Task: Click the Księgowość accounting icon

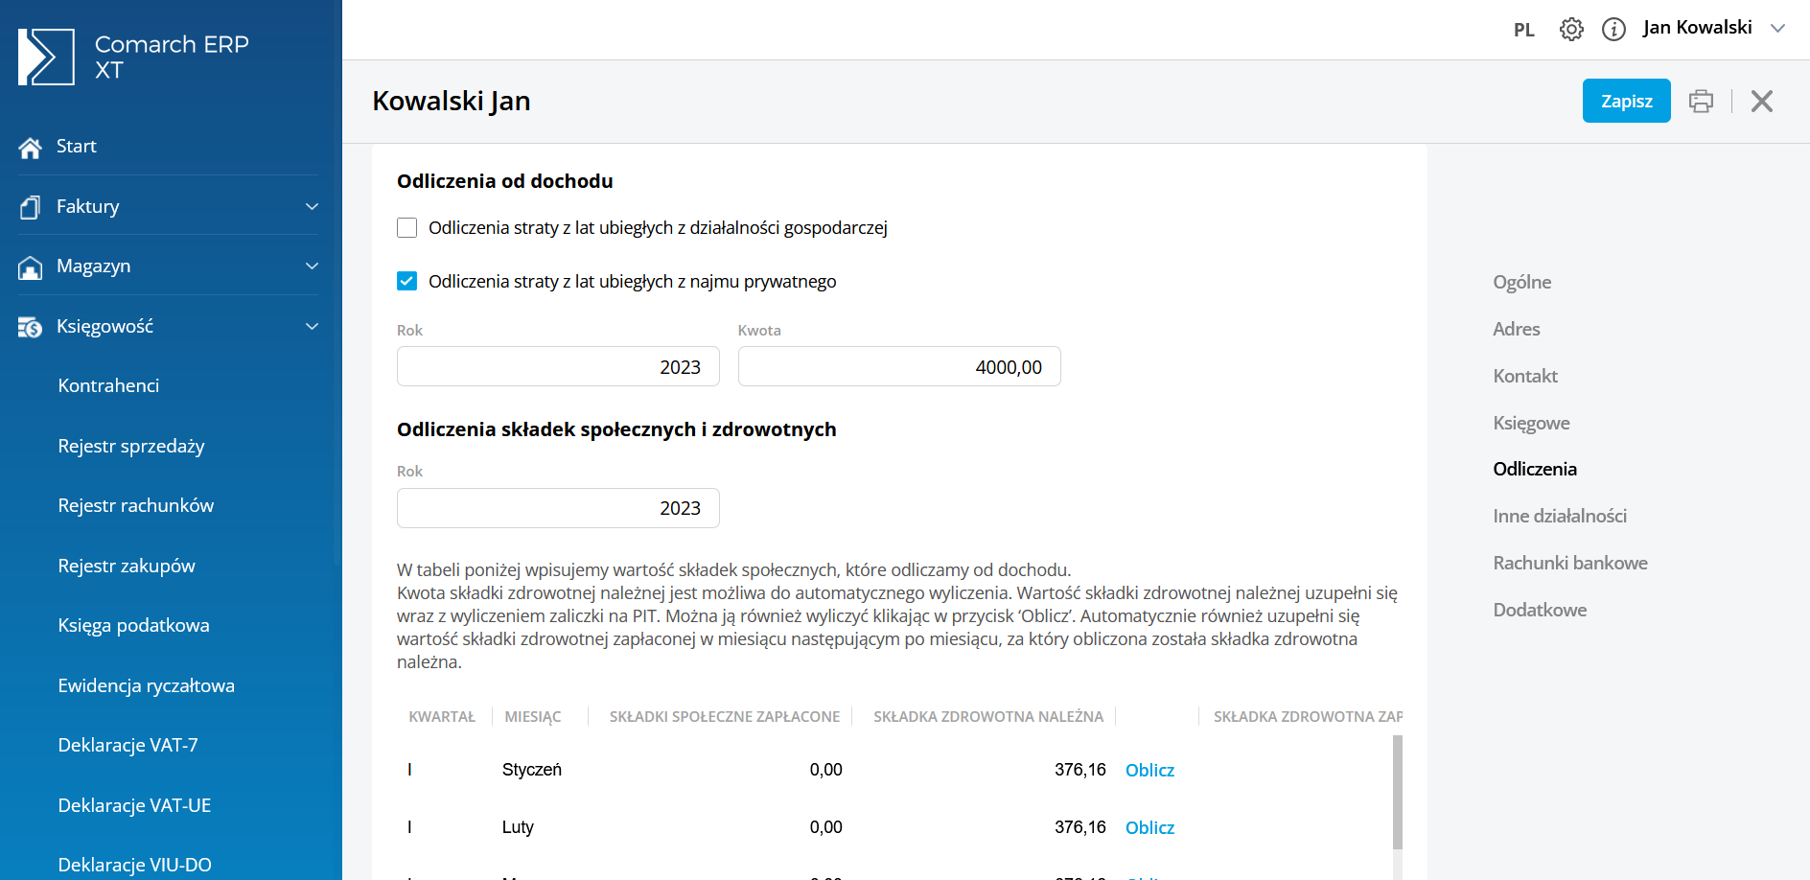Action: [x=30, y=327]
